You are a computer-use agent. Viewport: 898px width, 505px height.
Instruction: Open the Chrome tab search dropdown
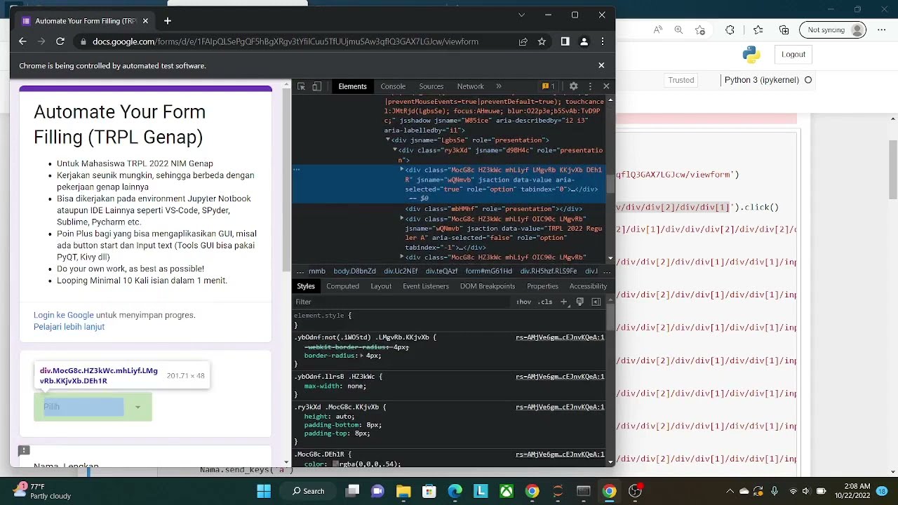[x=521, y=15]
